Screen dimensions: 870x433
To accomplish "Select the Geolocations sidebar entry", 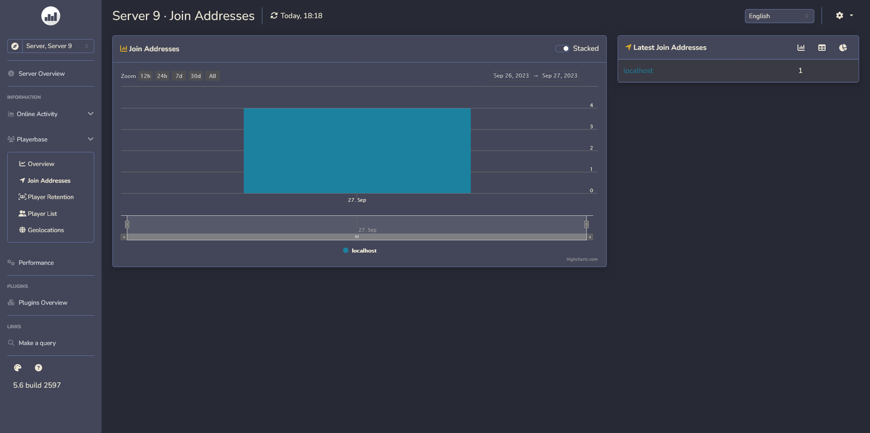I will (45, 230).
